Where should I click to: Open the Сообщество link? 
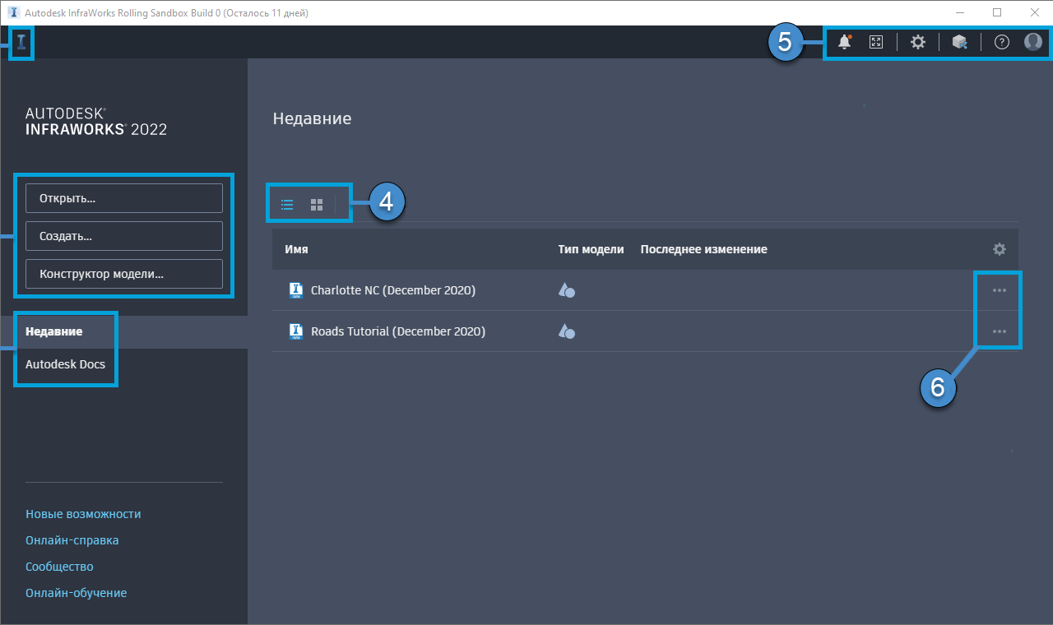(x=59, y=567)
